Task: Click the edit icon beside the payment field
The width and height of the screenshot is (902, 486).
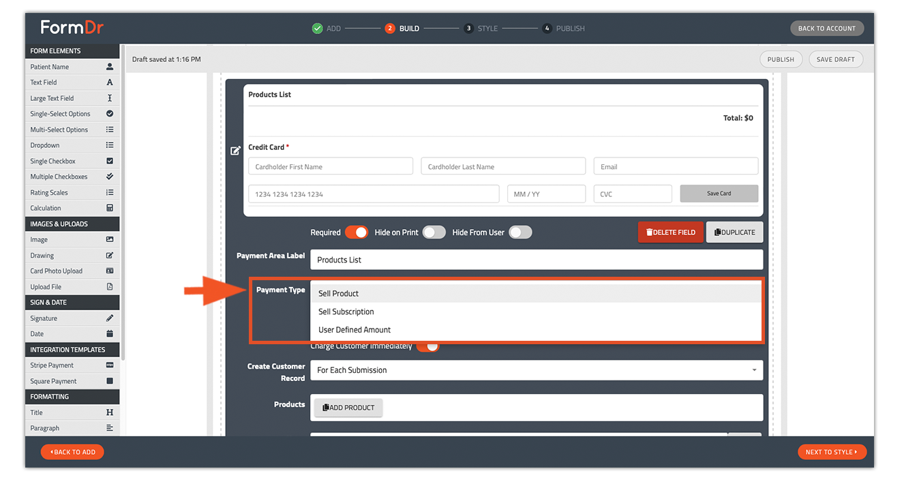Action: [235, 151]
